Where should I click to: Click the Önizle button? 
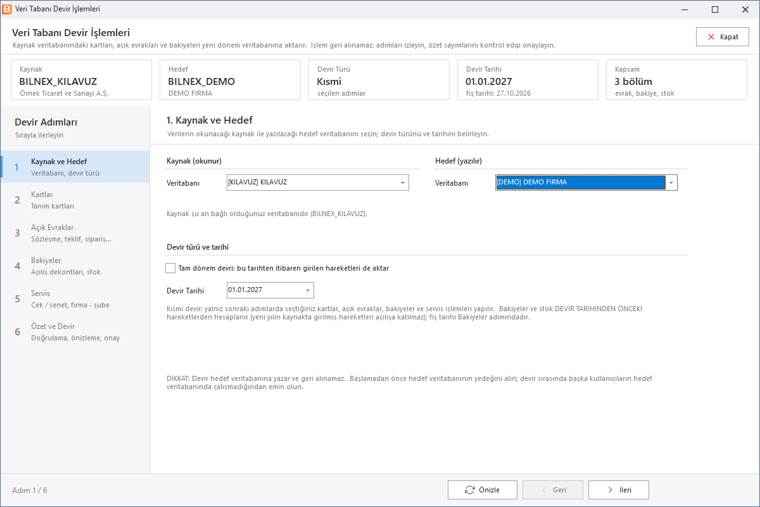(x=483, y=490)
